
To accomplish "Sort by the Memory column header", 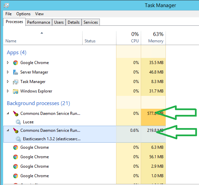I will 153,38.
